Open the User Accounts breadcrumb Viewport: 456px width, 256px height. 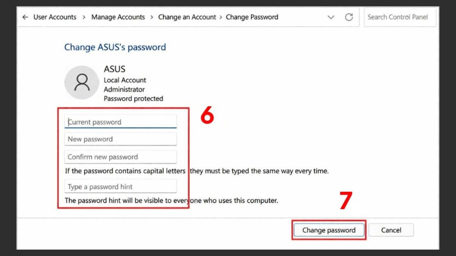54,17
